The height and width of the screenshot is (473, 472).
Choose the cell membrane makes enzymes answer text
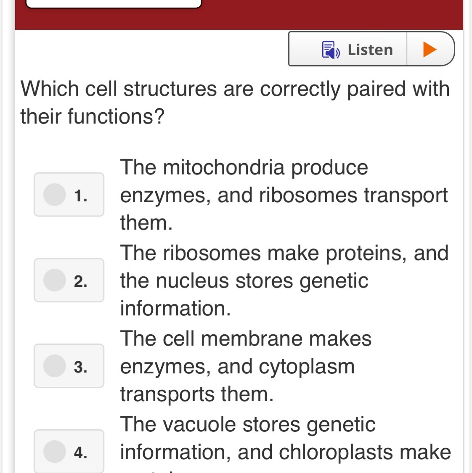tap(246, 366)
